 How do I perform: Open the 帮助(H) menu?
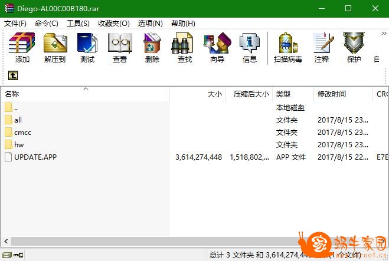pyautogui.click(x=183, y=24)
